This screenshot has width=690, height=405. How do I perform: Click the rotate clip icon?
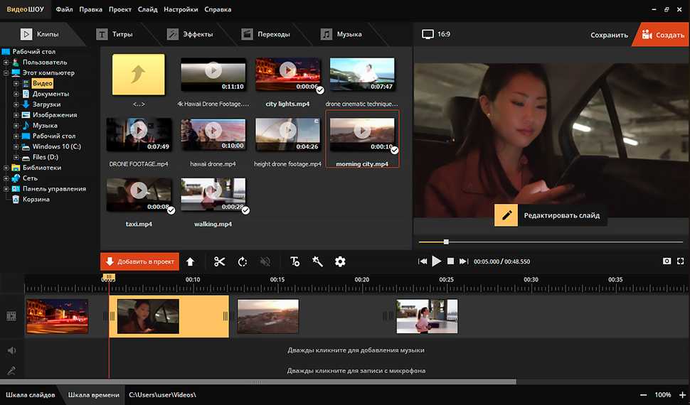[243, 261]
